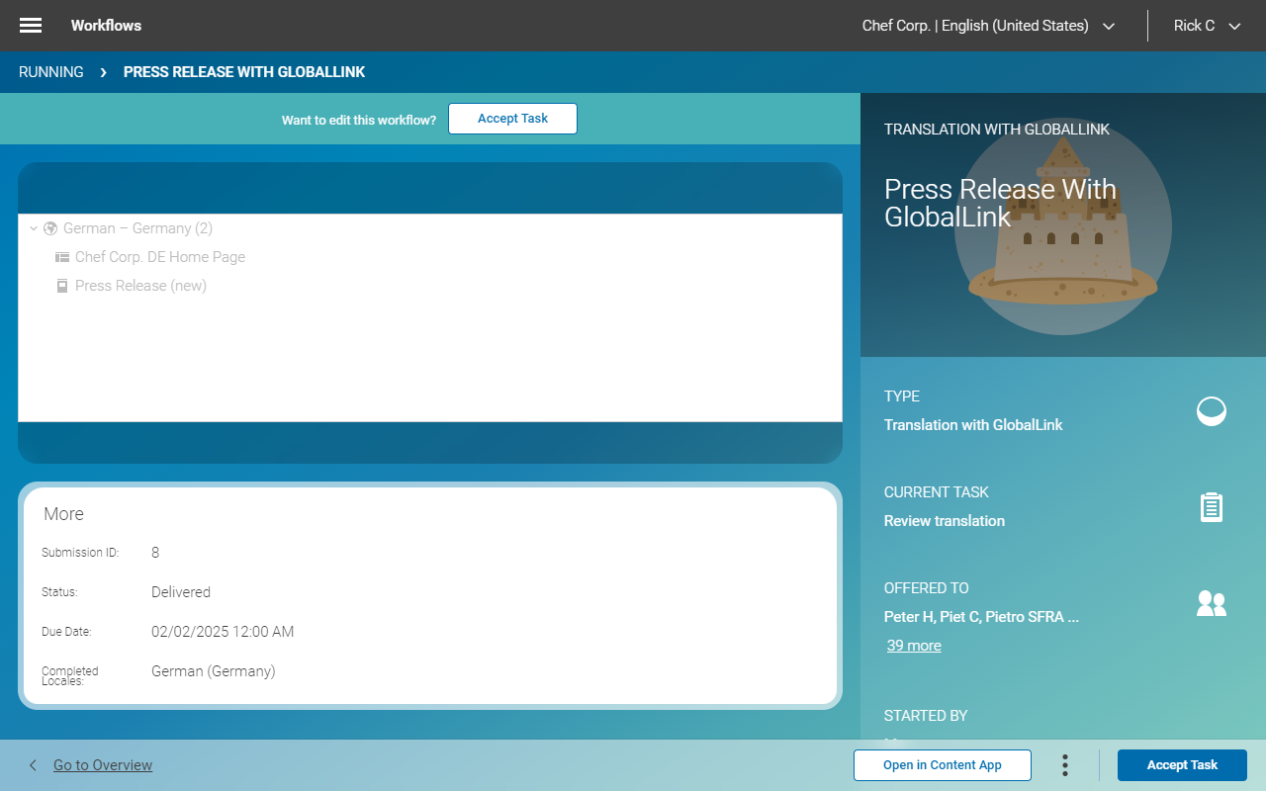Select the PRESS RELEASE WITH GLOBALLINK breadcrumb

coord(243,71)
